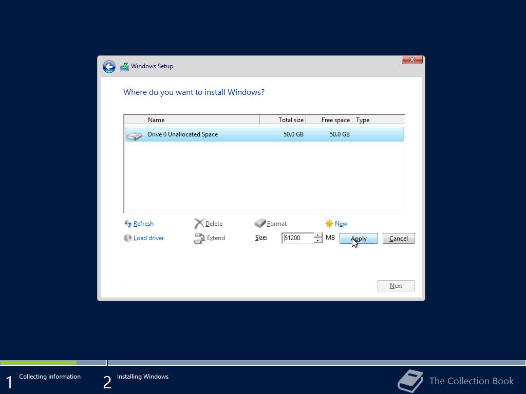Click the Next button
526x394 pixels.
(396, 286)
